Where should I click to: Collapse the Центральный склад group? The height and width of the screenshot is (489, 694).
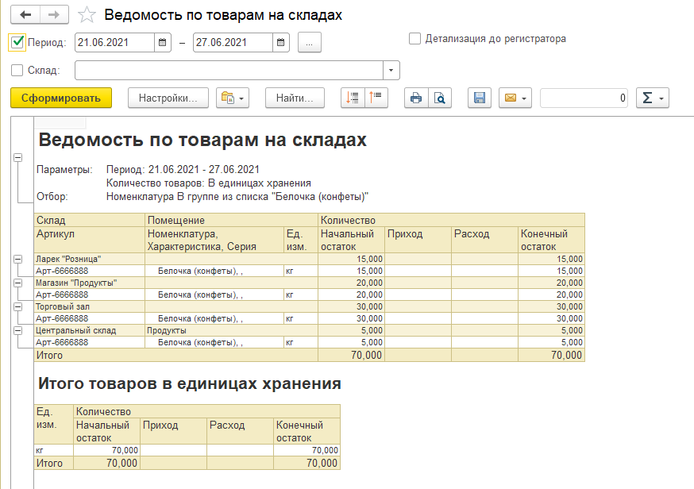(17, 330)
